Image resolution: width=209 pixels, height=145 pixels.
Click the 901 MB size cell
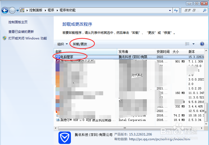tap(180, 61)
